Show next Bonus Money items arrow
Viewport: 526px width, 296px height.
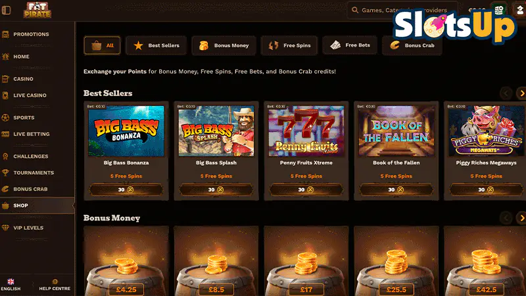click(x=521, y=218)
